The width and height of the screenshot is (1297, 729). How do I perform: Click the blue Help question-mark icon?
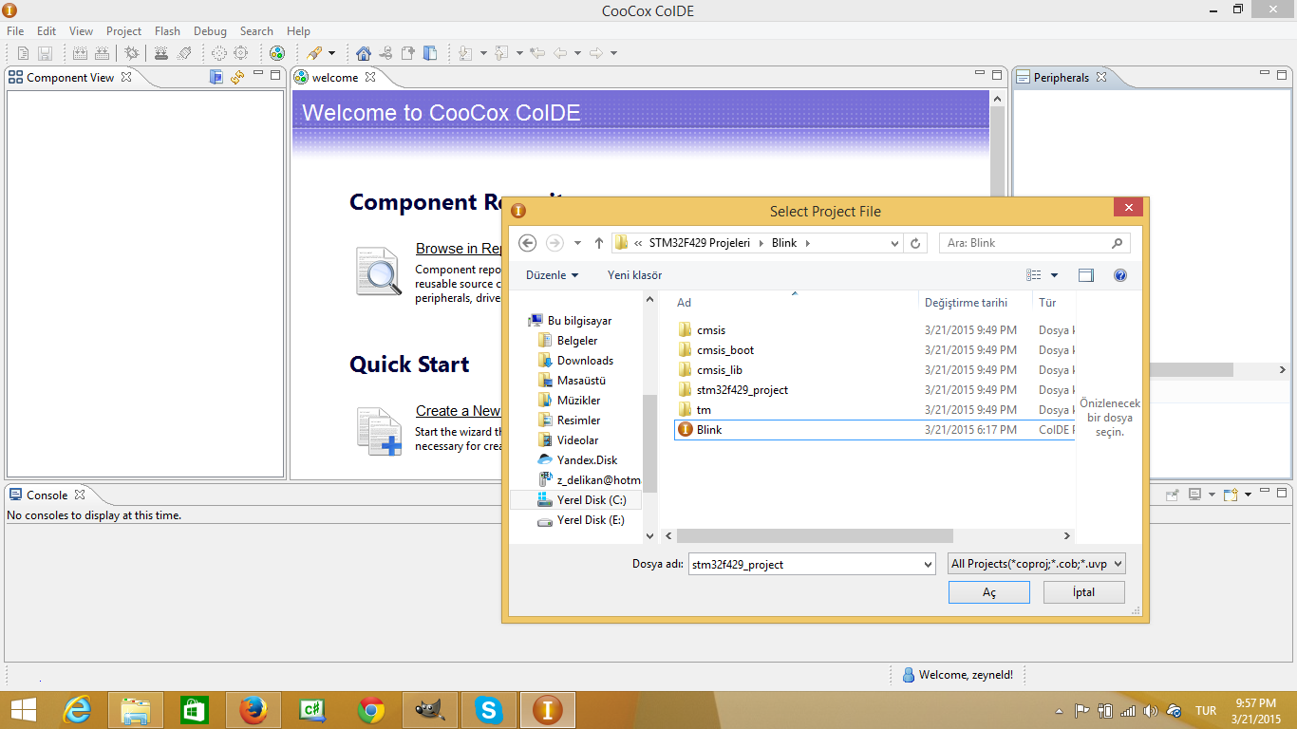point(1120,275)
